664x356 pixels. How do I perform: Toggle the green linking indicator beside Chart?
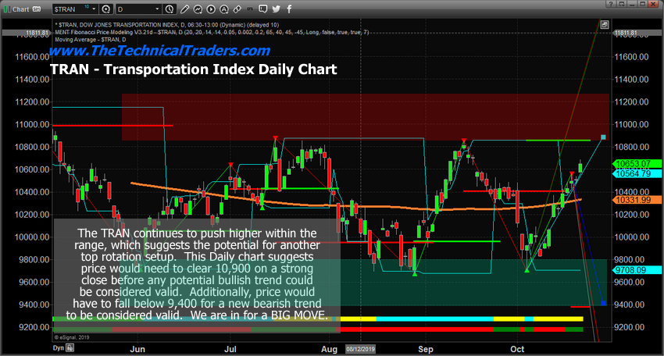(6, 9)
